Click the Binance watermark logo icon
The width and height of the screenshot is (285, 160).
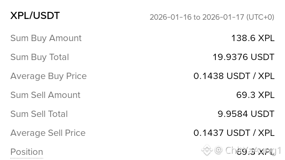click(x=207, y=150)
